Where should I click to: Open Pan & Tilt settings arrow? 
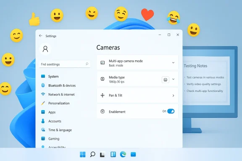[x=173, y=96]
